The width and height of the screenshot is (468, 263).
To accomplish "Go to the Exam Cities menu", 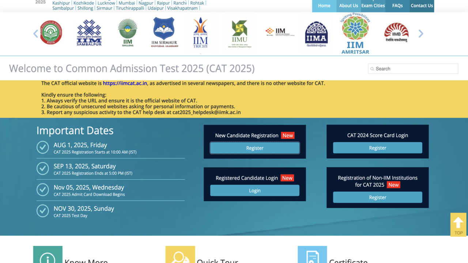I will pos(373,6).
